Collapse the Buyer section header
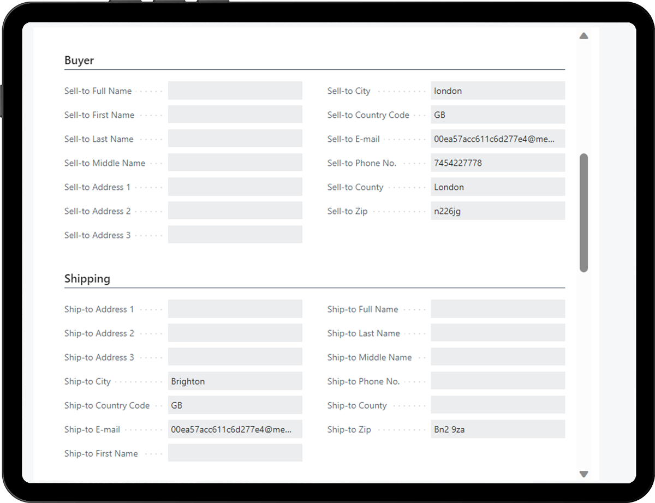This screenshot has height=503, width=655. click(79, 61)
